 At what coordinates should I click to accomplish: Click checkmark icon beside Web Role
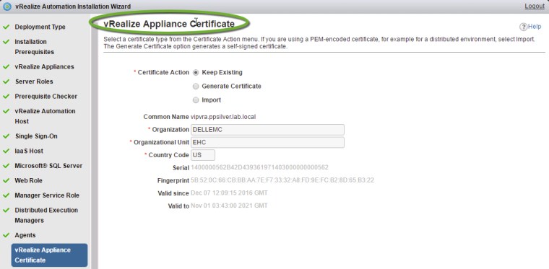point(6,180)
